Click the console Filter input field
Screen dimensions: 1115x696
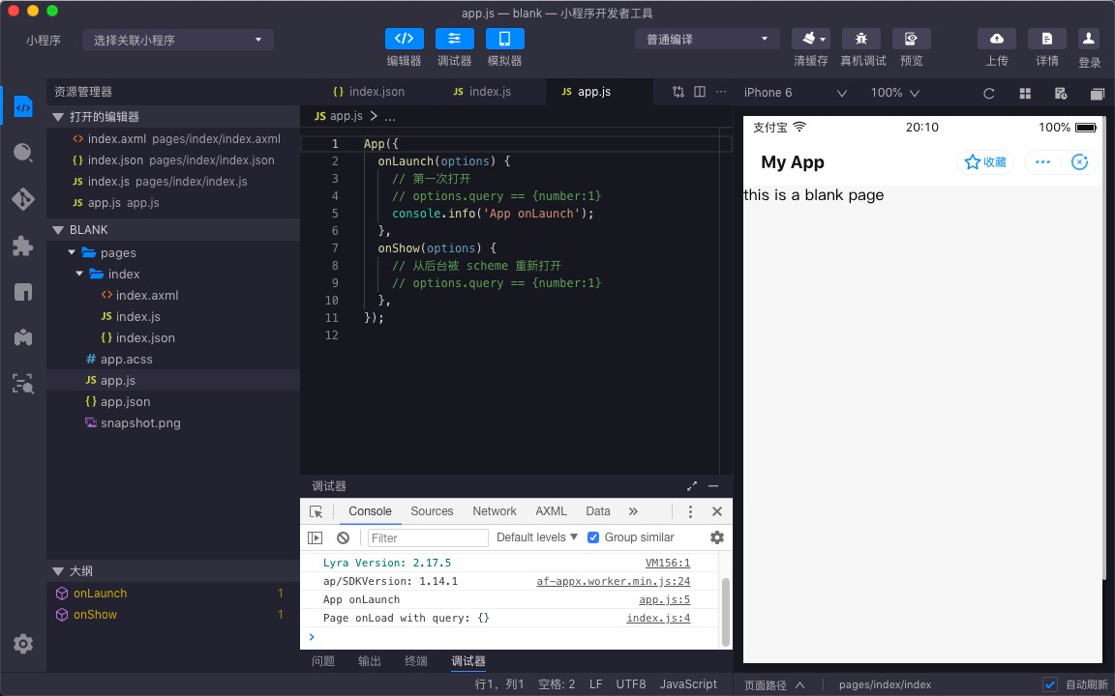click(x=428, y=537)
